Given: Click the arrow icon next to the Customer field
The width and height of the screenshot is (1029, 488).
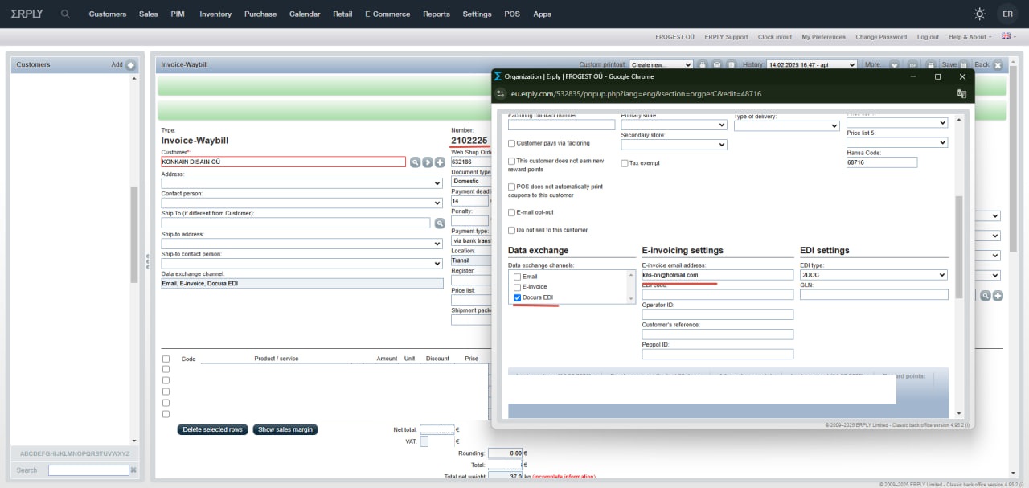Looking at the screenshot, I should coord(428,162).
